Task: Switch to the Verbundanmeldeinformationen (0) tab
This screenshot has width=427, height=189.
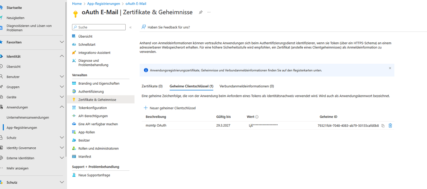Action: [x=247, y=86]
